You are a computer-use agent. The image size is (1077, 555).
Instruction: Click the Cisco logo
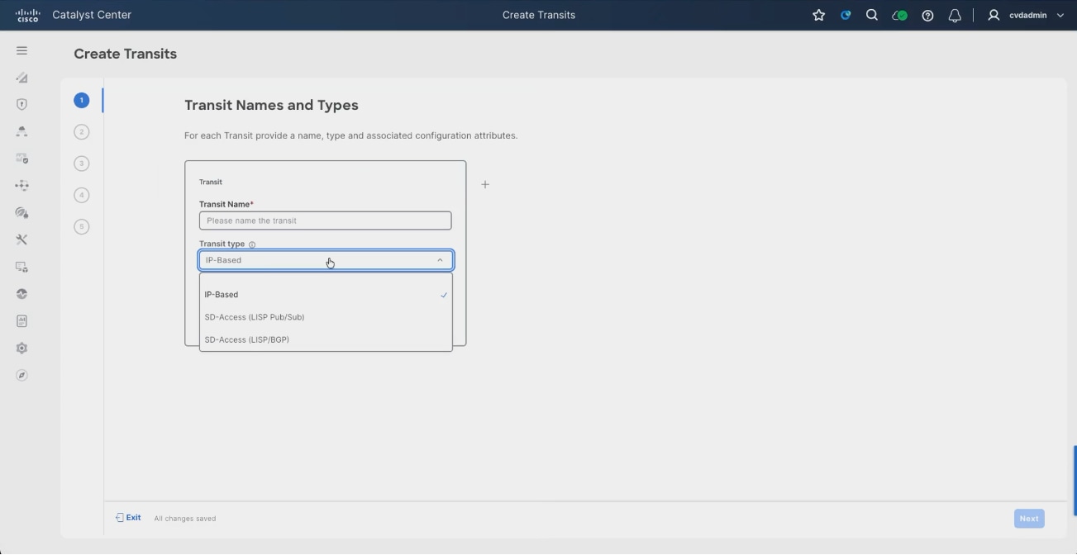(27, 15)
